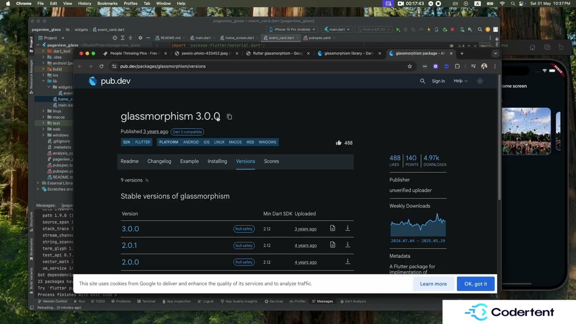
Task: Open the Chrome profile avatar
Action: [x=484, y=66]
